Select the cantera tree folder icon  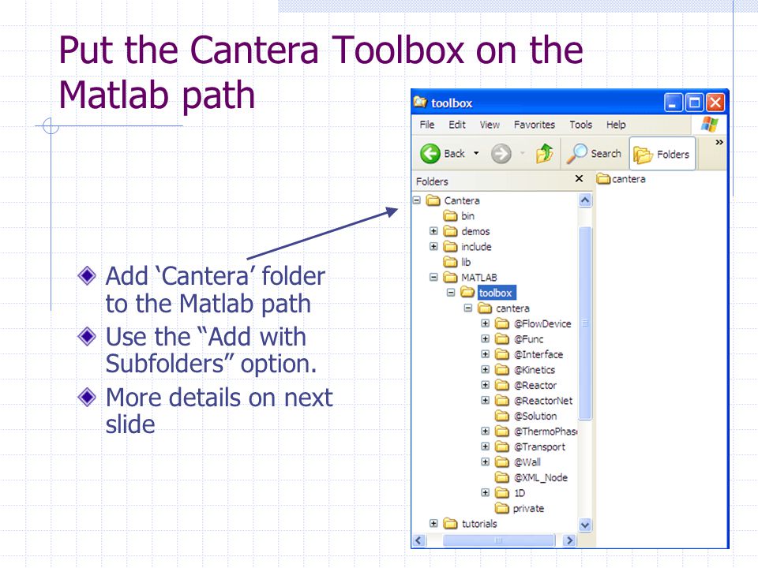(484, 308)
